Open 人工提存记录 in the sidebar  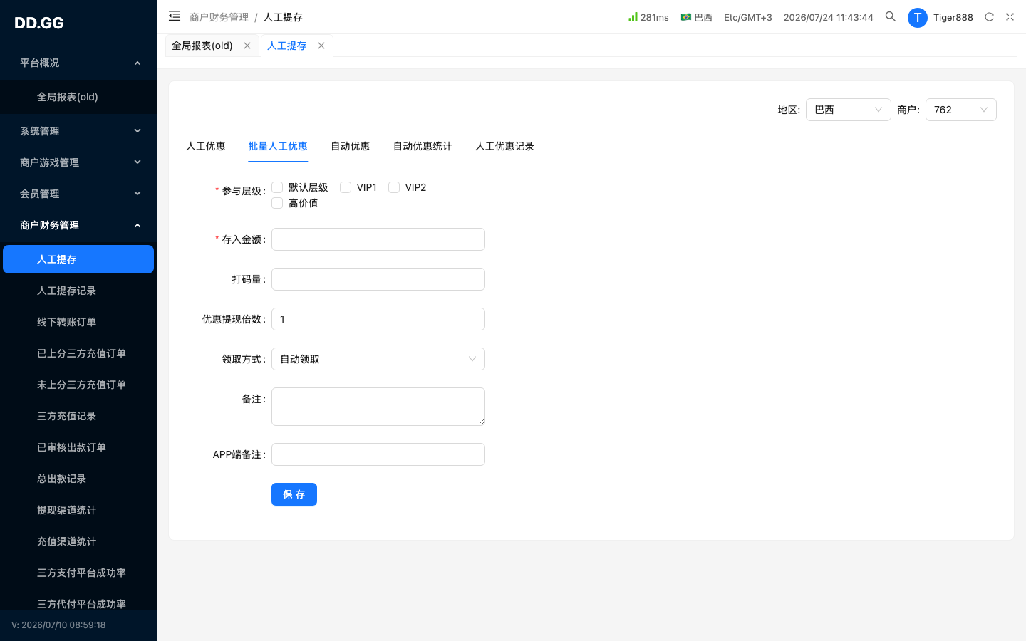click(x=78, y=291)
